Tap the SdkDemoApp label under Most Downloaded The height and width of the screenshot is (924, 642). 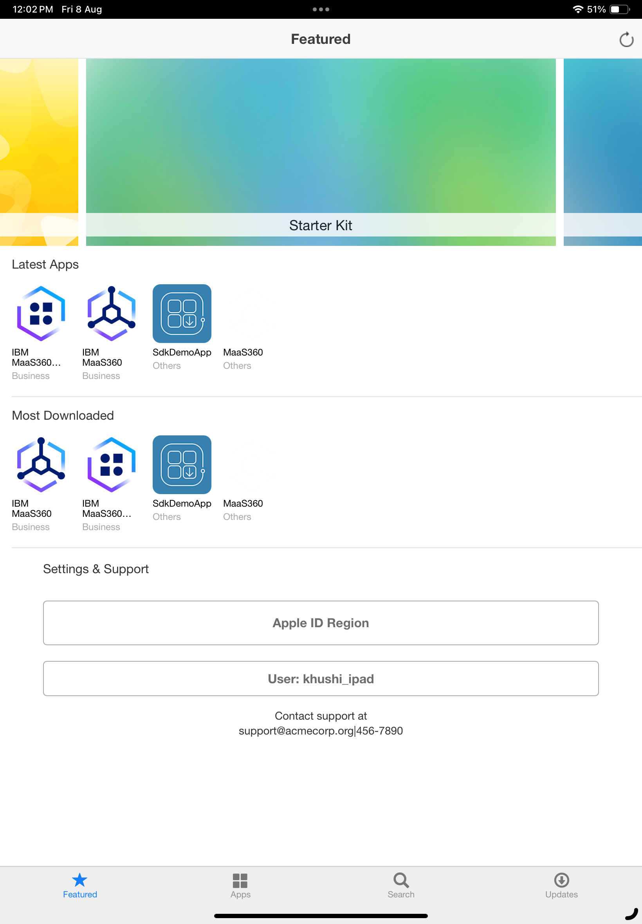(182, 504)
